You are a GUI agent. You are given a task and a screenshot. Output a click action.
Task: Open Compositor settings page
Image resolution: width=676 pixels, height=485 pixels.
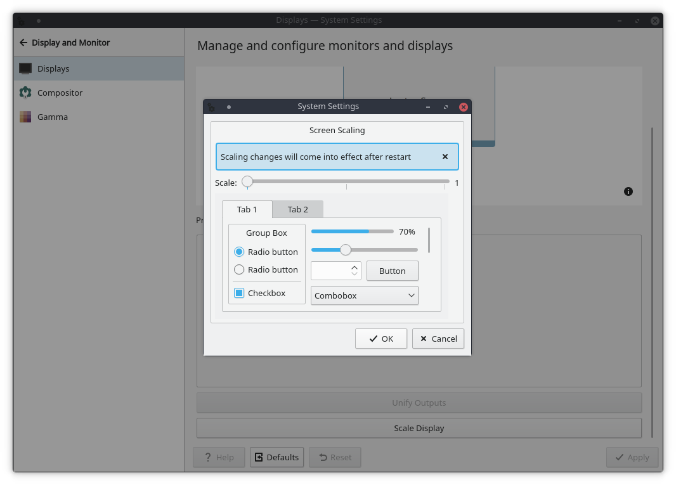(x=99, y=93)
